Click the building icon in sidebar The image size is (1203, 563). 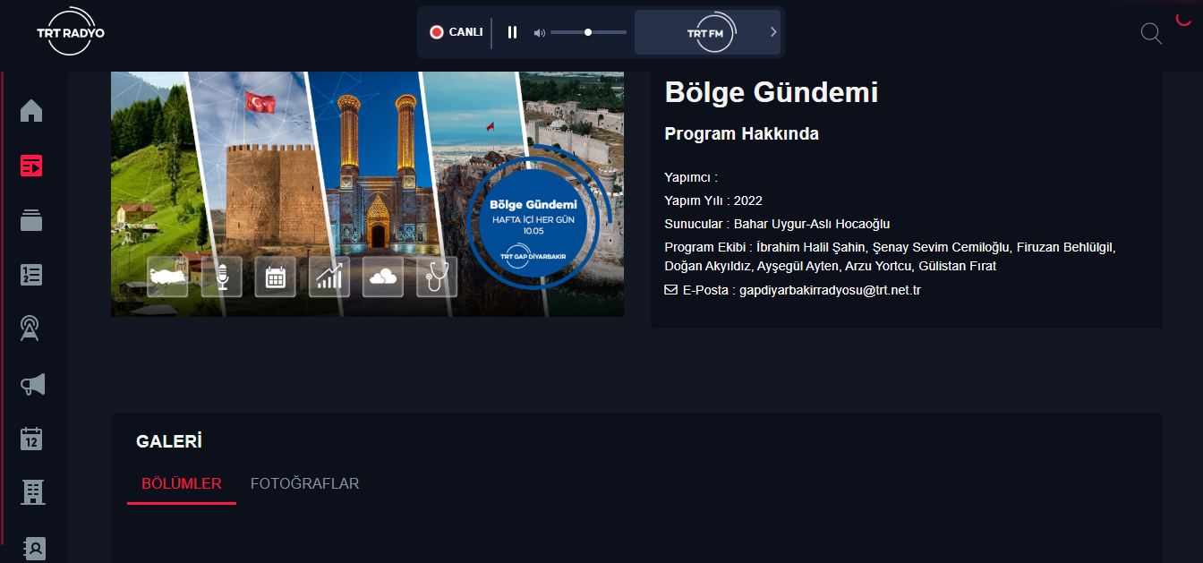pos(32,492)
